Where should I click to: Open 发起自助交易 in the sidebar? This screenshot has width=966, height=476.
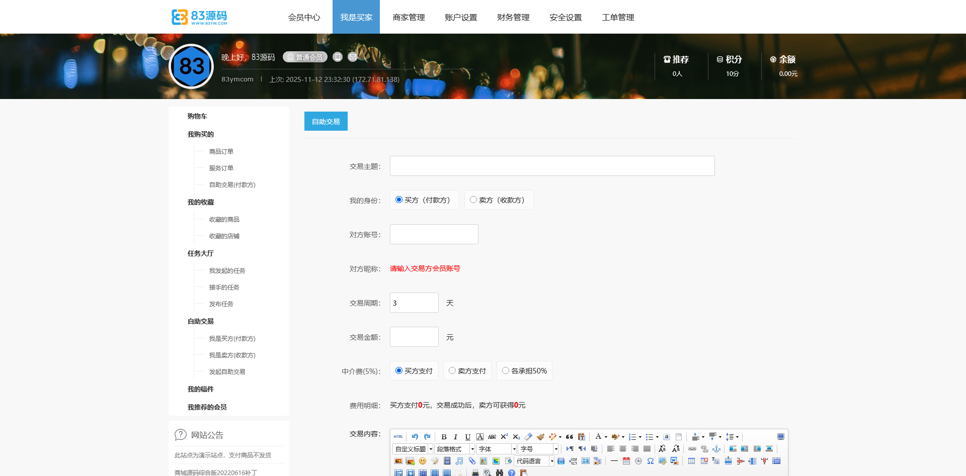(x=227, y=371)
